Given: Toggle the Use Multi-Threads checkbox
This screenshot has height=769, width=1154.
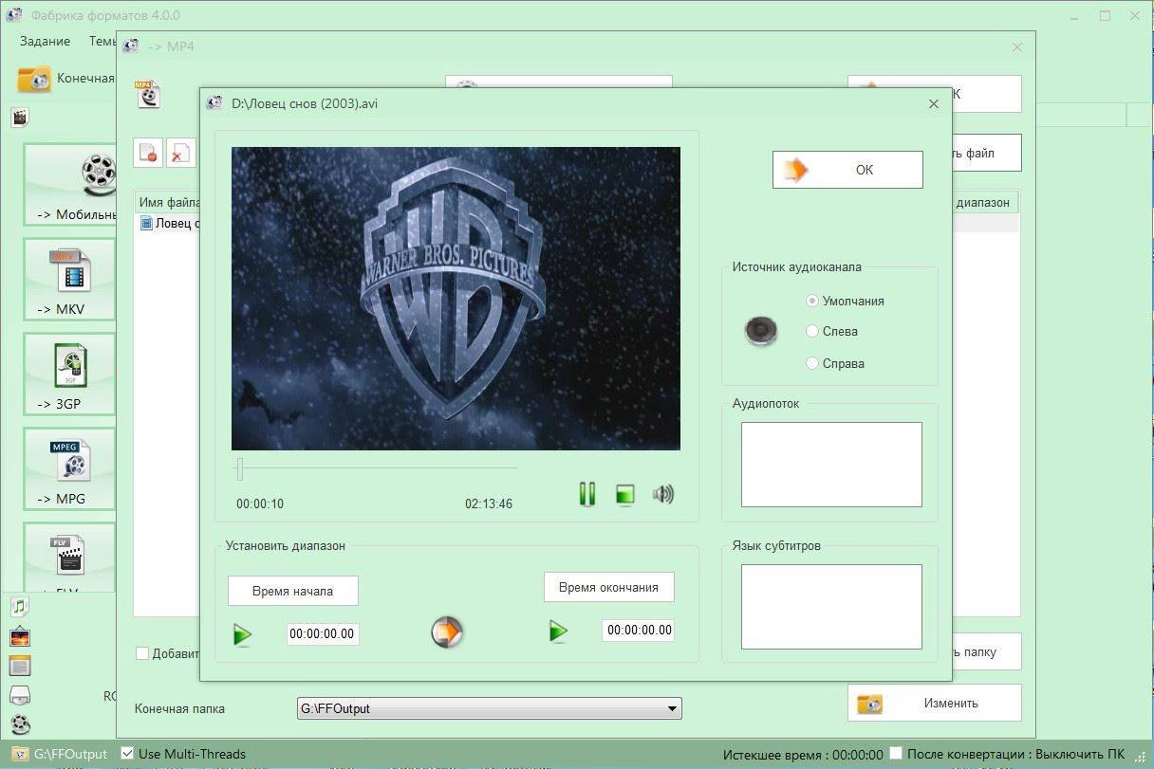Looking at the screenshot, I should 127,754.
